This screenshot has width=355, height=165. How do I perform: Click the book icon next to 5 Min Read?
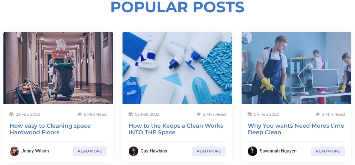pos(80,114)
